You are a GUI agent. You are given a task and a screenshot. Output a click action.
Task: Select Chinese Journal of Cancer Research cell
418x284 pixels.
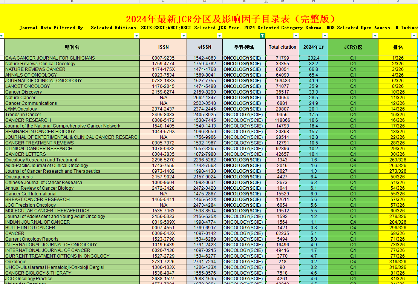point(72,183)
